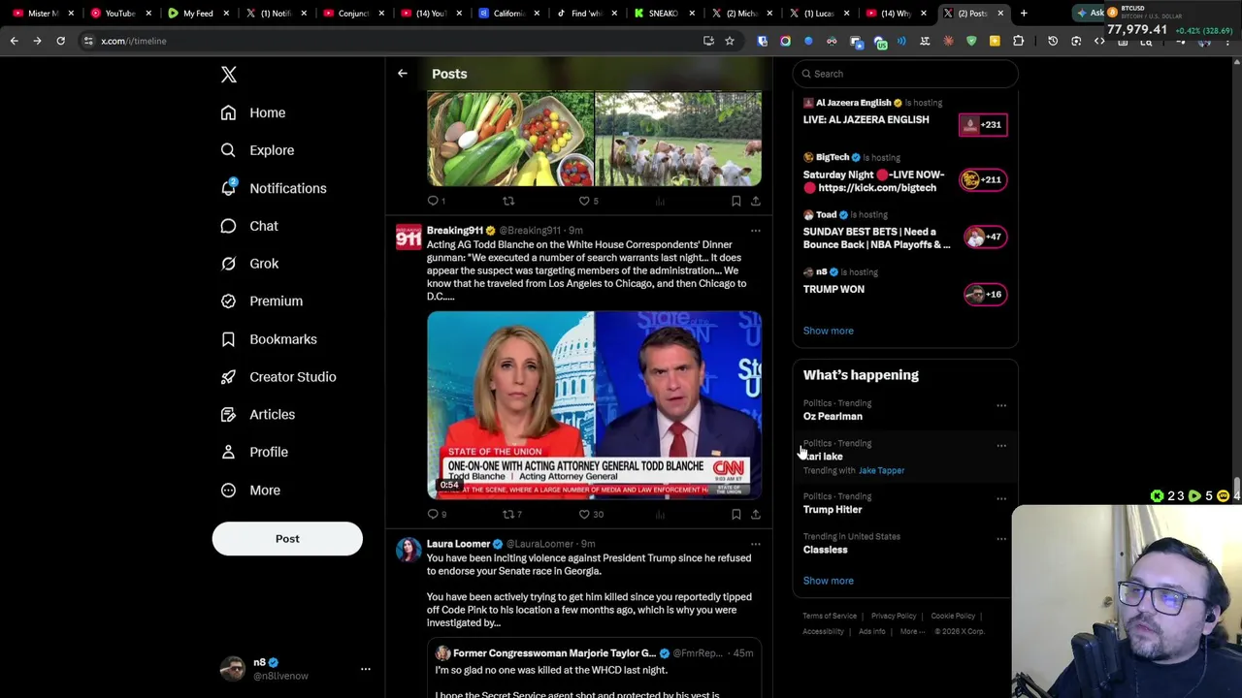Open Breaking911 profile avatar
The height and width of the screenshot is (698, 1242).
(x=409, y=238)
